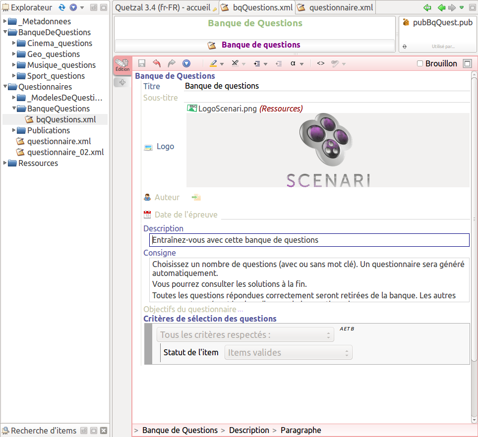The image size is (478, 437).
Task: Expand the Musique_questions folder
Action: click(x=14, y=64)
